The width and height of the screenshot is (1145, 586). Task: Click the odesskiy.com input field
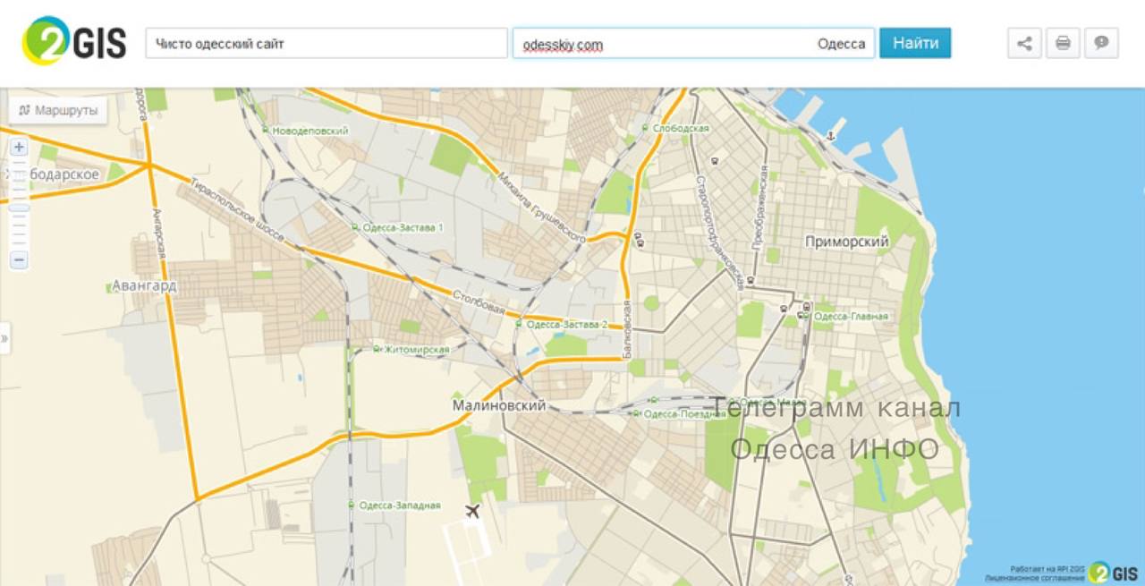(x=662, y=44)
